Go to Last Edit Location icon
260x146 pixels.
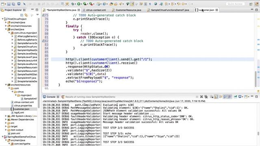coord(179,4)
